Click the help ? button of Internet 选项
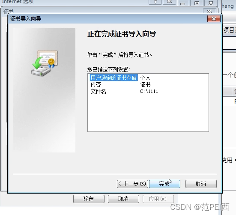Image resolution: width=236 pixels, height=215 pixels. pyautogui.click(x=155, y=2)
